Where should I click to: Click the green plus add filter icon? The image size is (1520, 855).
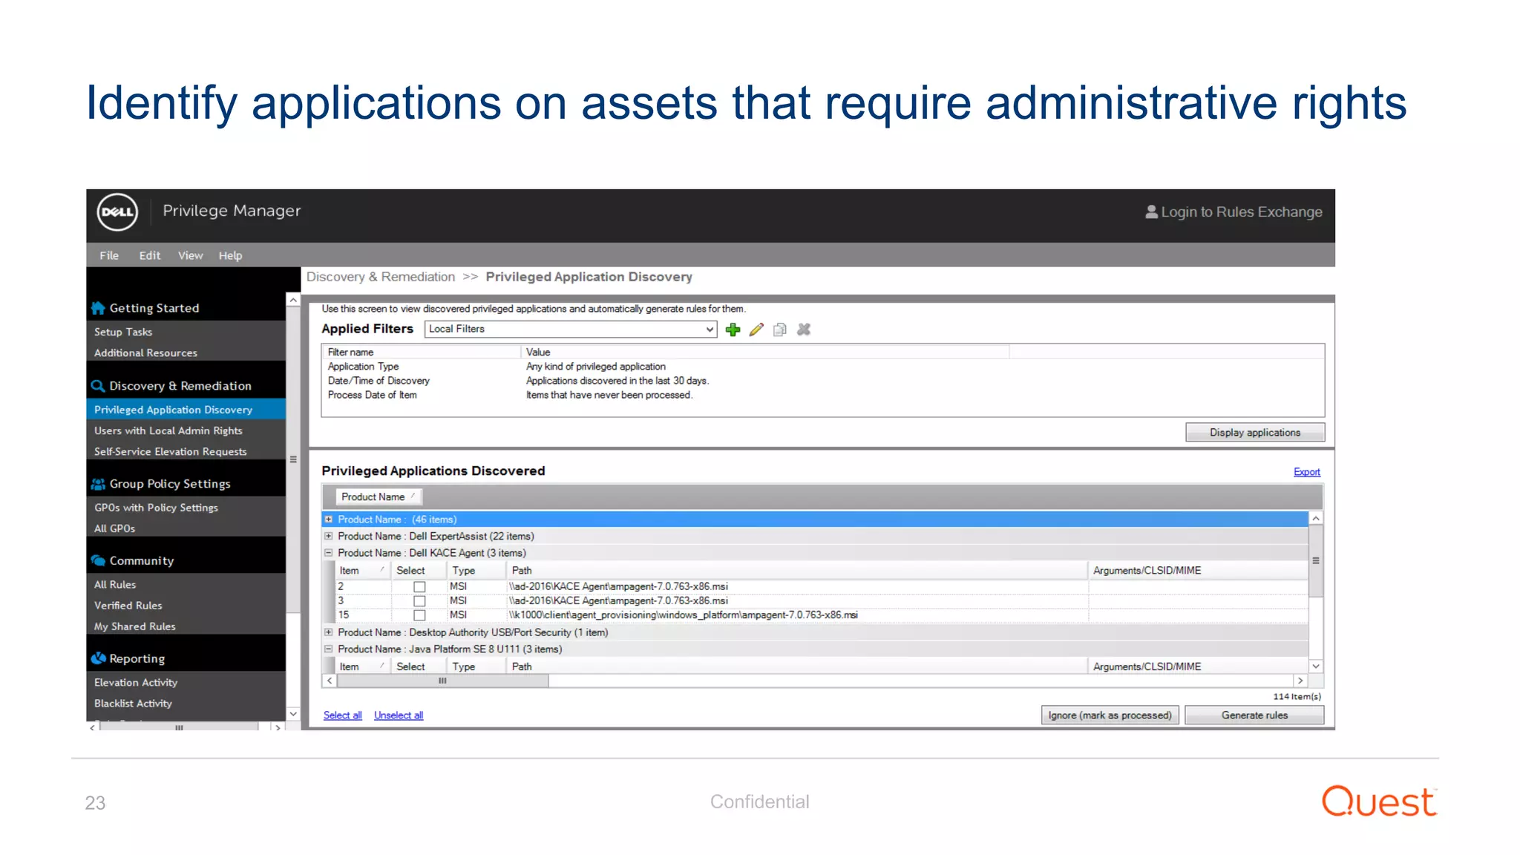coord(733,330)
